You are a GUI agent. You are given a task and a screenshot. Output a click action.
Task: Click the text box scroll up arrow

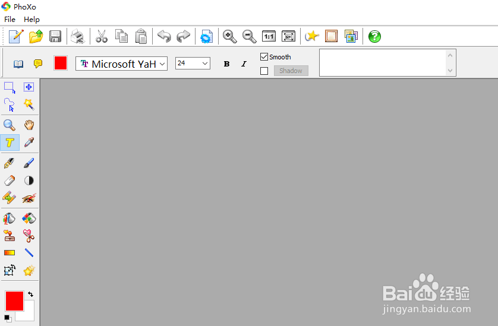(450, 55)
